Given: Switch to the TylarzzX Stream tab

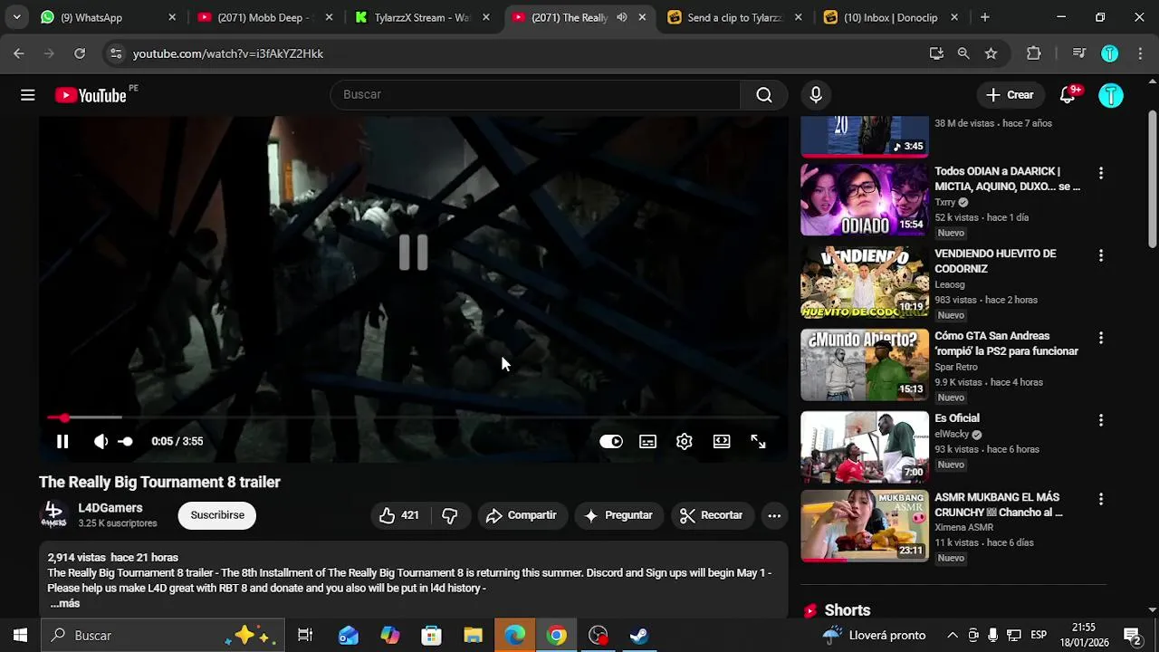Looking at the screenshot, I should pyautogui.click(x=424, y=17).
